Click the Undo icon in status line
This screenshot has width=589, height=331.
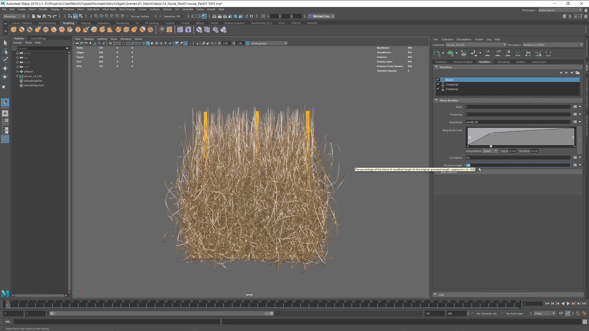coord(49,16)
